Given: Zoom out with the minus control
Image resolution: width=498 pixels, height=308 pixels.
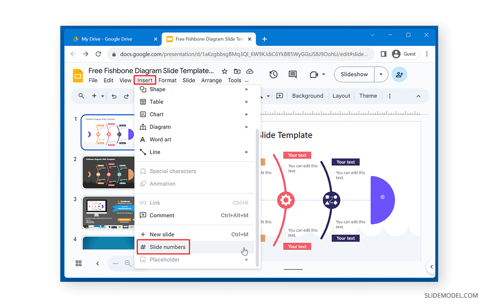Looking at the screenshot, I should [x=116, y=263].
